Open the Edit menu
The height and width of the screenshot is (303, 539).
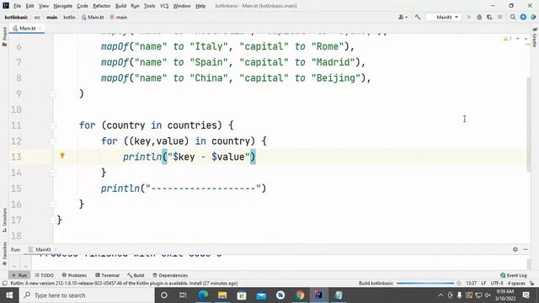pyautogui.click(x=30, y=6)
